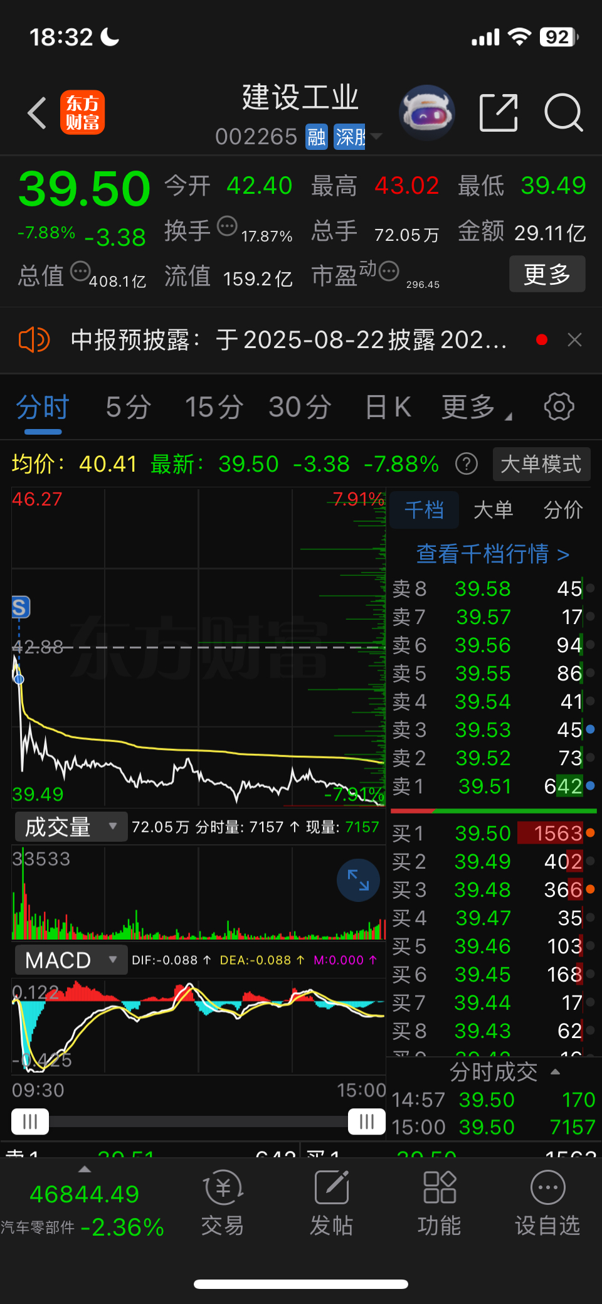Switch to the 日K chart tab
Image resolution: width=602 pixels, height=1304 pixels.
pyautogui.click(x=388, y=407)
